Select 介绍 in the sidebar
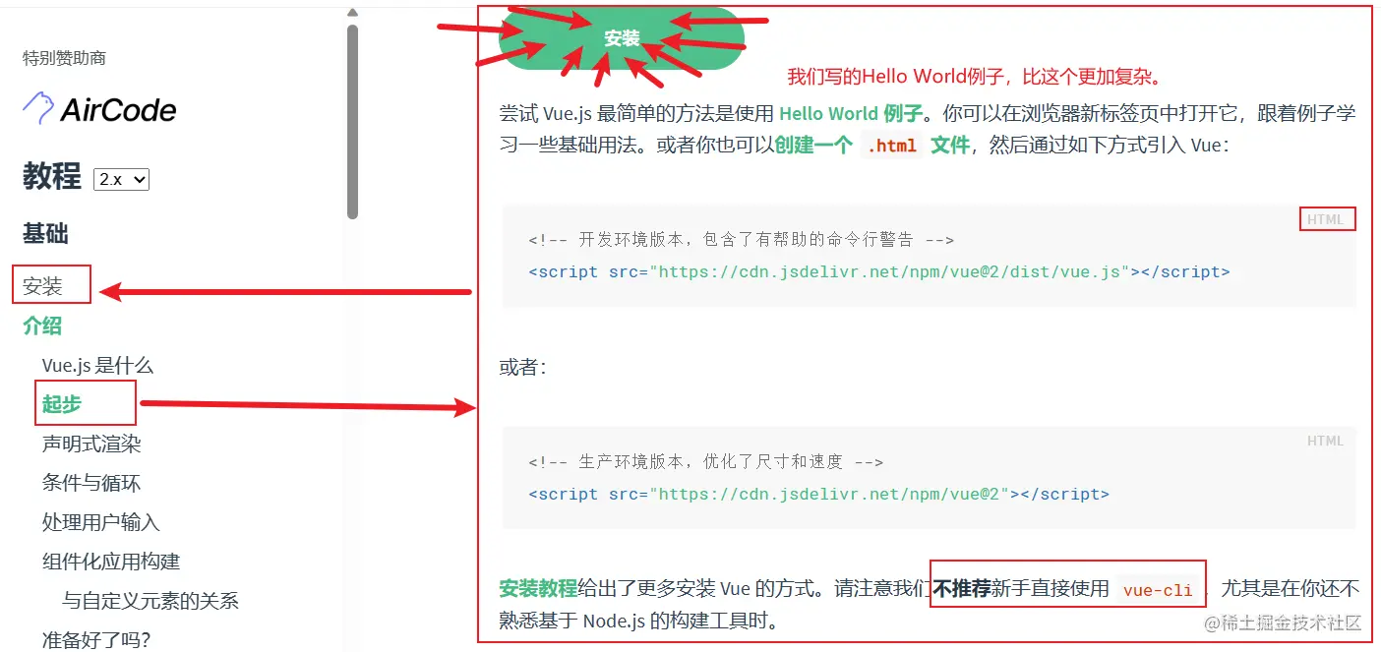This screenshot has height=652, width=1381. 43,326
